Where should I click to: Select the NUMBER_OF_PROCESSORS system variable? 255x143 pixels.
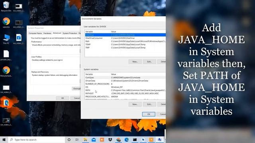click(x=125, y=84)
